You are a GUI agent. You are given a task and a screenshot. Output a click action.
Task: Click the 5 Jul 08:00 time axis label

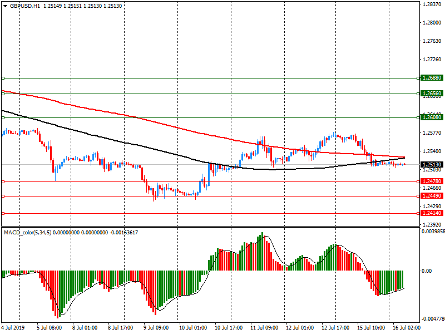[50, 328]
